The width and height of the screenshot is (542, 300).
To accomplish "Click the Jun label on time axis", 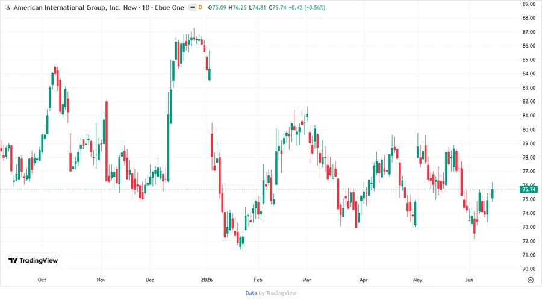I will click(x=469, y=280).
